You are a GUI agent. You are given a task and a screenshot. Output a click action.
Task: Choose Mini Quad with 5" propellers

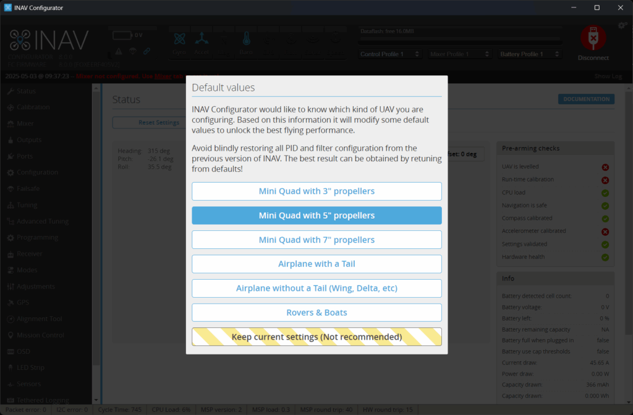tap(316, 216)
